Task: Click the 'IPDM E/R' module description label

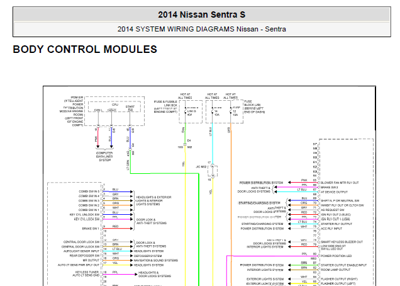Action: tap(72, 112)
